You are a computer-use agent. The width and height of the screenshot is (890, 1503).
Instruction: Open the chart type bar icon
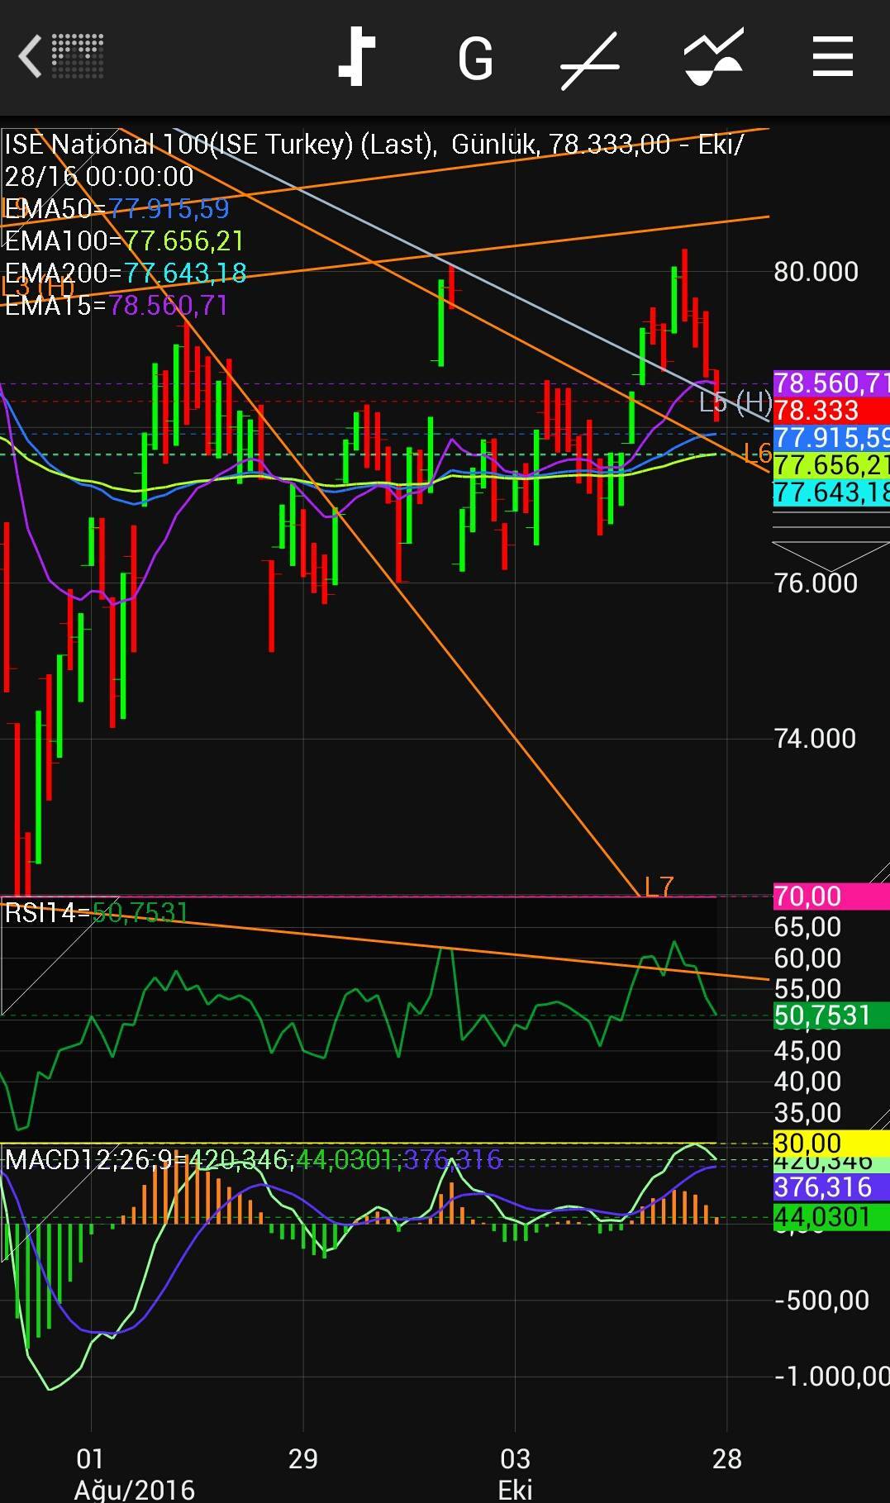coord(357,57)
